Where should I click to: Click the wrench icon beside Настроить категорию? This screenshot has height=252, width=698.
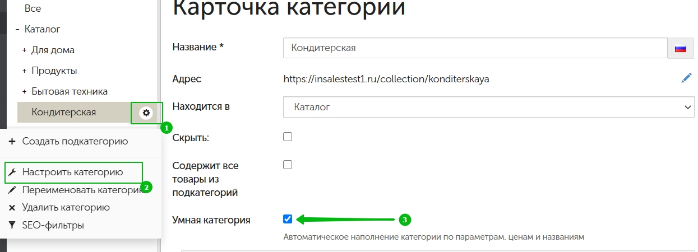click(12, 172)
